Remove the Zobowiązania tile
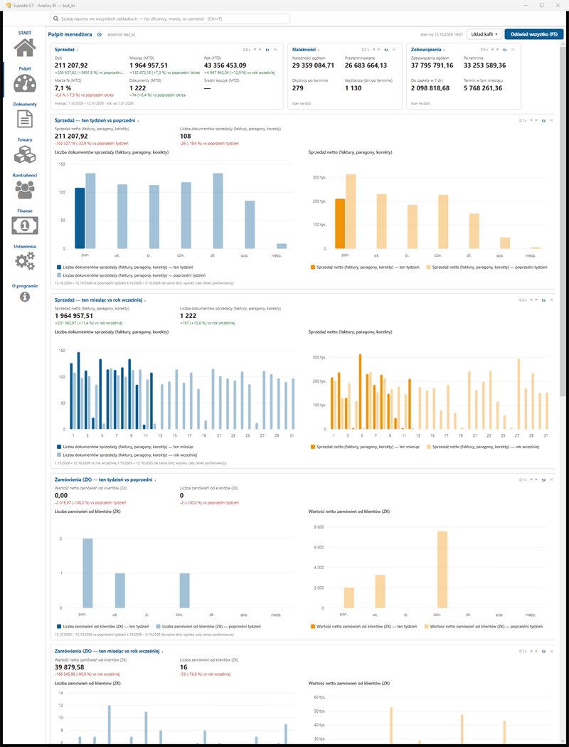This screenshot has height=747, width=569. click(x=513, y=50)
